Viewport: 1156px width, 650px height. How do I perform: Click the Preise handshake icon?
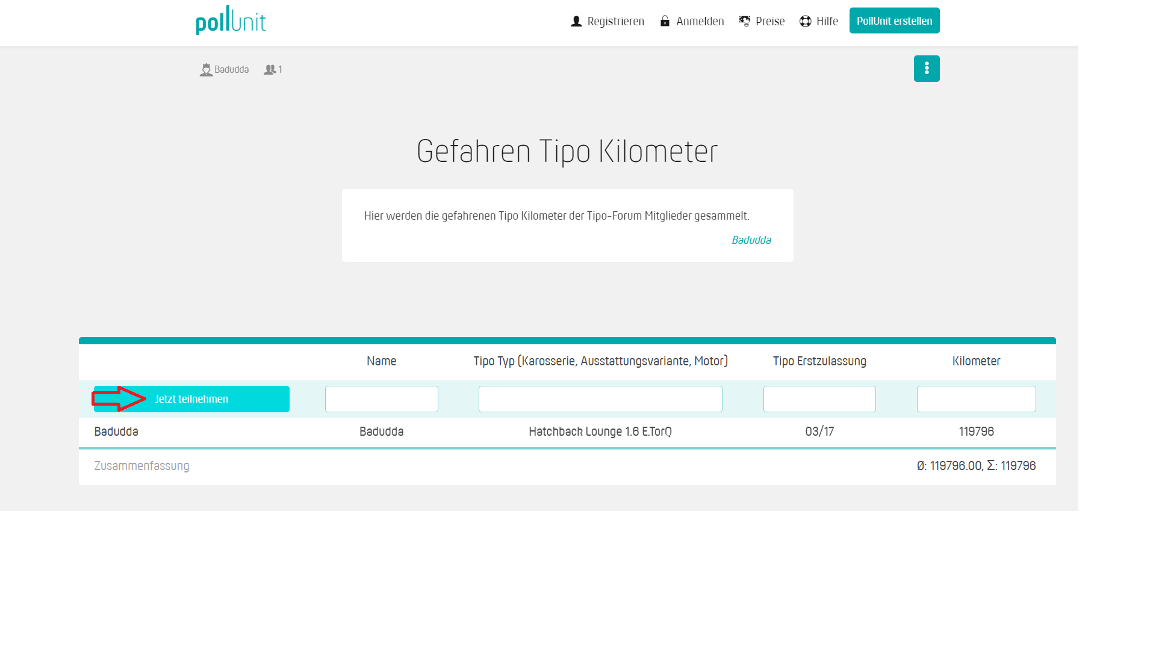coord(745,21)
